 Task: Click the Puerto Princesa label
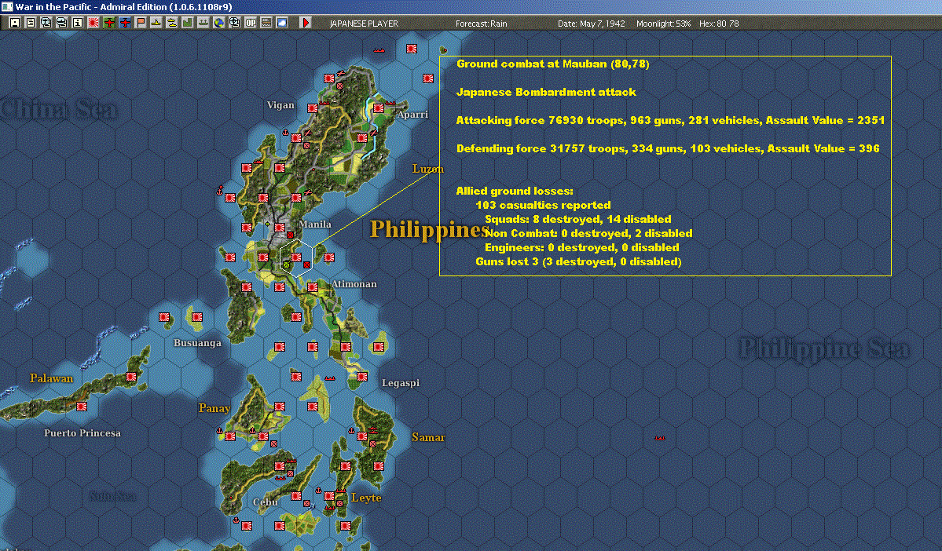tap(82, 432)
